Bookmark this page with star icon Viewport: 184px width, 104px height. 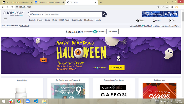point(167,7)
